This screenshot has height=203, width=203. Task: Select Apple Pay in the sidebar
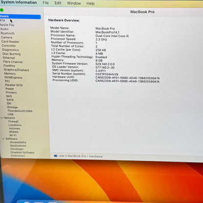7,25
